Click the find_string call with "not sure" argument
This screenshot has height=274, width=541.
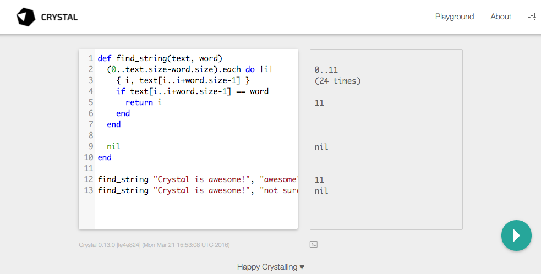pos(197,190)
